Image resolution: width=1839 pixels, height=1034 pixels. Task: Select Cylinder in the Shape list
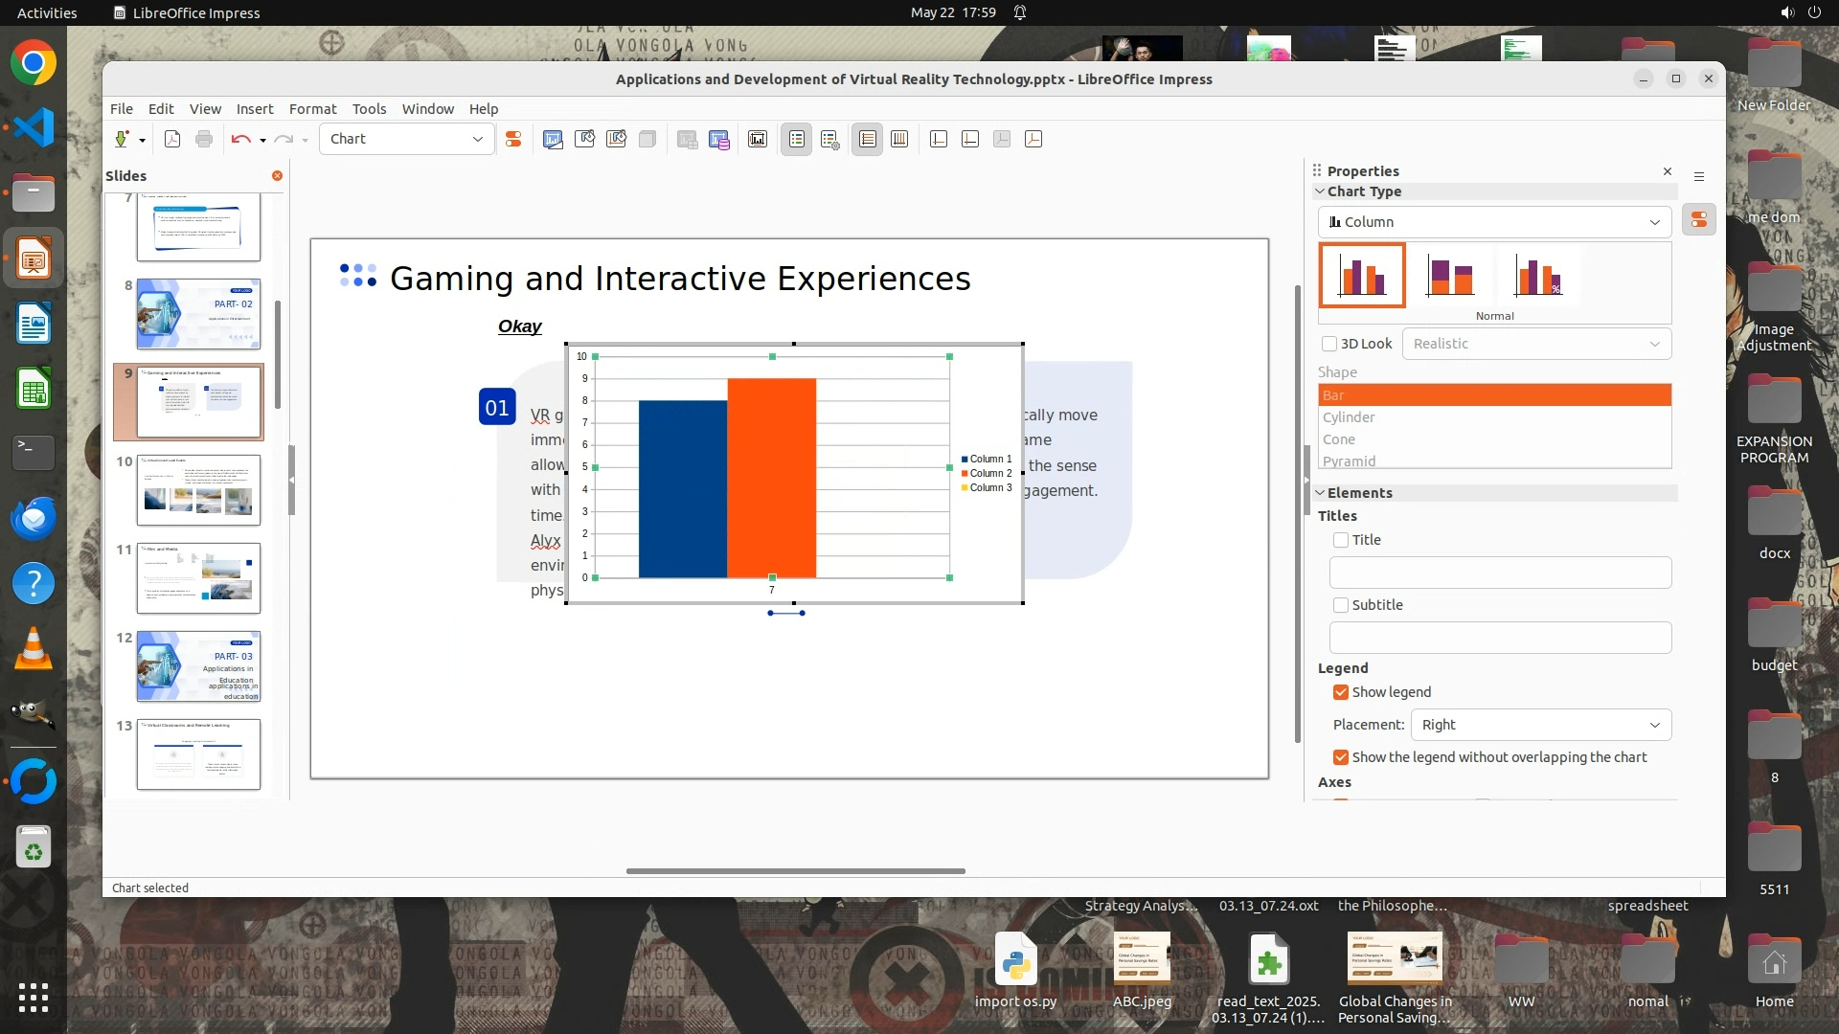[x=1349, y=417]
